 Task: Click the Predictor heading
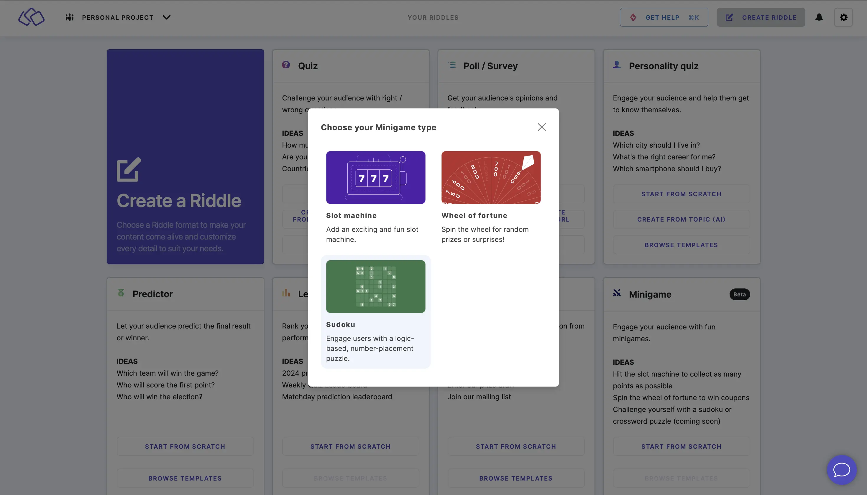coord(152,294)
